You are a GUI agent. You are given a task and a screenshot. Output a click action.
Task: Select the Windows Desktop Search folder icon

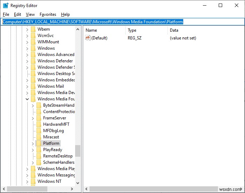point(33,74)
